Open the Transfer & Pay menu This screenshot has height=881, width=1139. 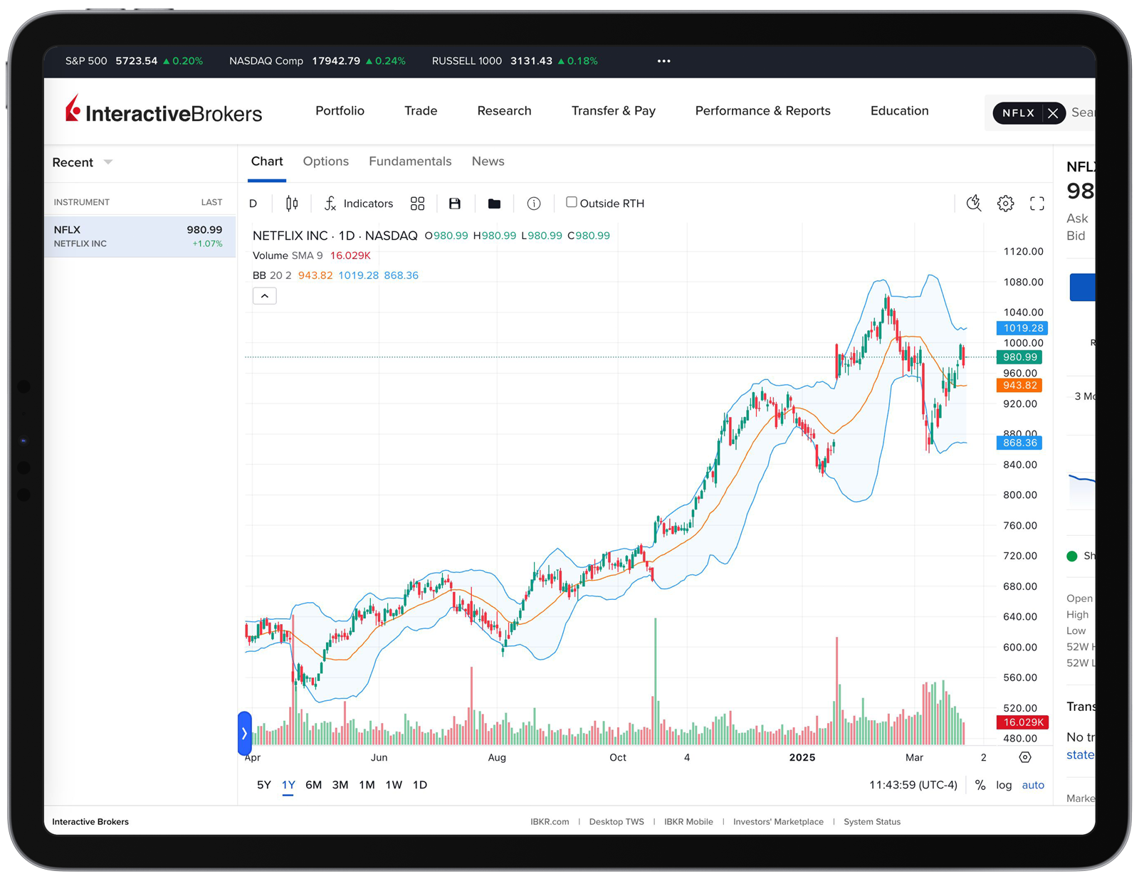(x=613, y=111)
